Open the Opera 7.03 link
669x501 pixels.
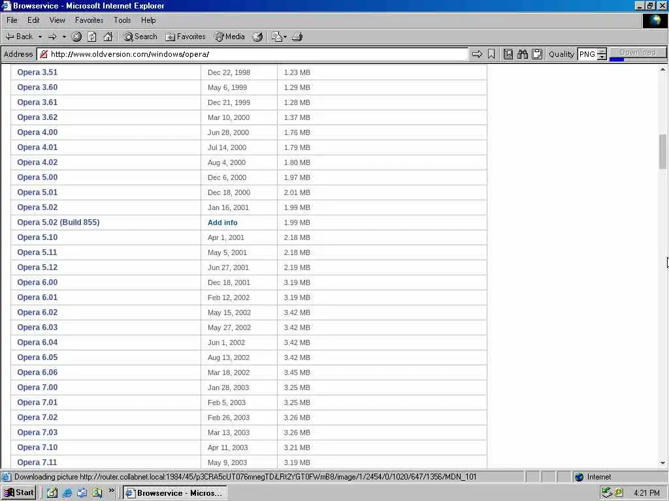pos(37,432)
